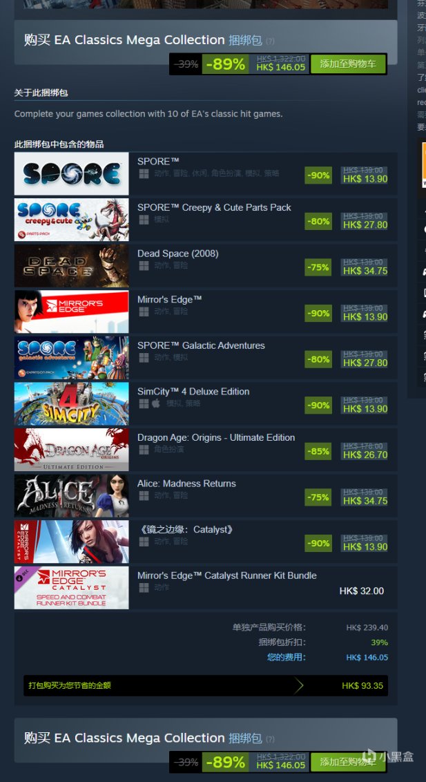Open SimCity 4 Deluxe Edition thumbnail
This screenshot has height=782, width=426.
click(71, 403)
